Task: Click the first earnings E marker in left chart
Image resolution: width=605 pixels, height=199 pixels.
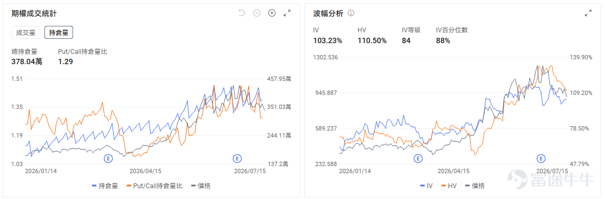Action: (108, 158)
